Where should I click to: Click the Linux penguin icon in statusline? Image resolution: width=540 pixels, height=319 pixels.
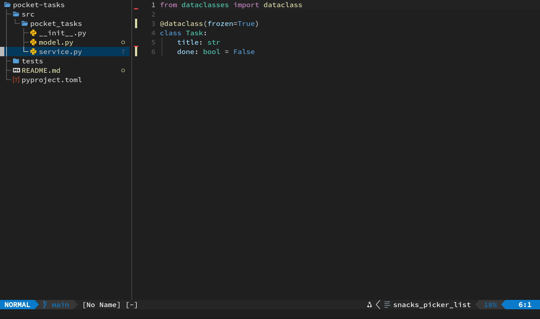click(369, 305)
